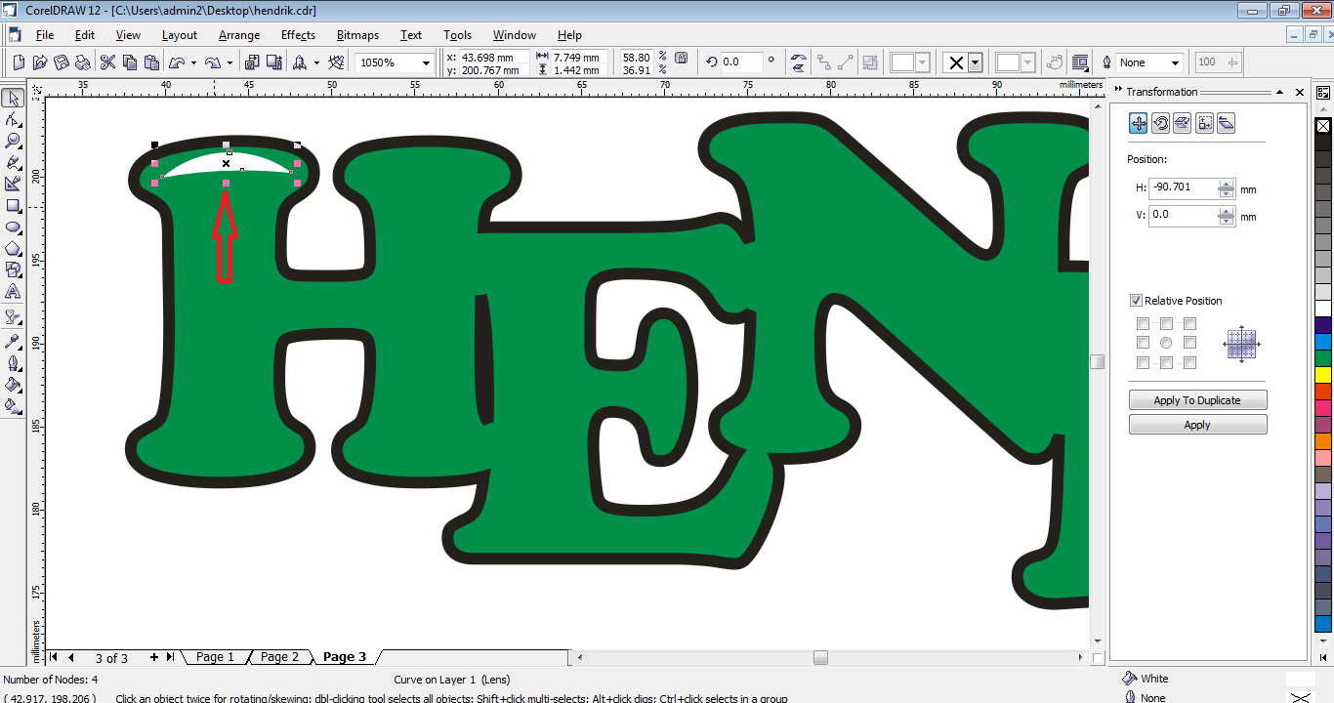Image resolution: width=1334 pixels, height=703 pixels.
Task: Switch to Page 2 tab
Action: coord(279,657)
